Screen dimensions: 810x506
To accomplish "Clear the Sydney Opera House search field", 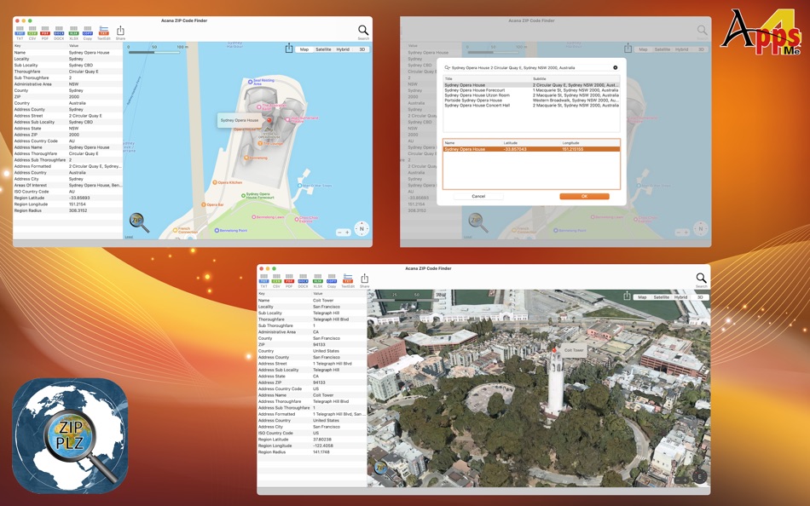I will tap(614, 66).
